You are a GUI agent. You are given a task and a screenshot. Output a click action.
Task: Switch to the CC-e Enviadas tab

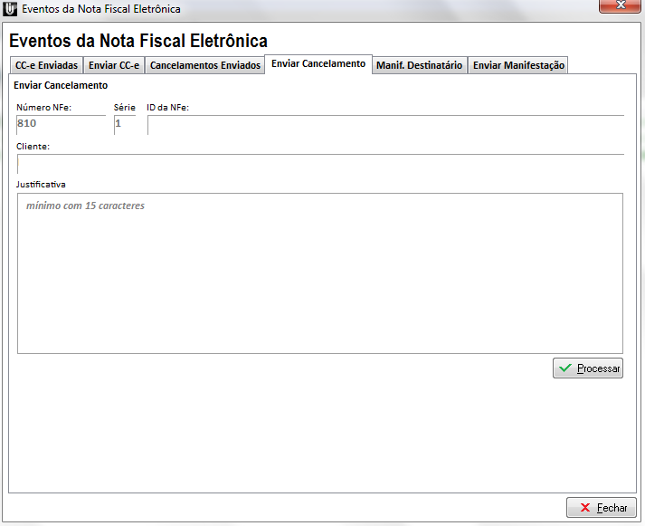46,65
